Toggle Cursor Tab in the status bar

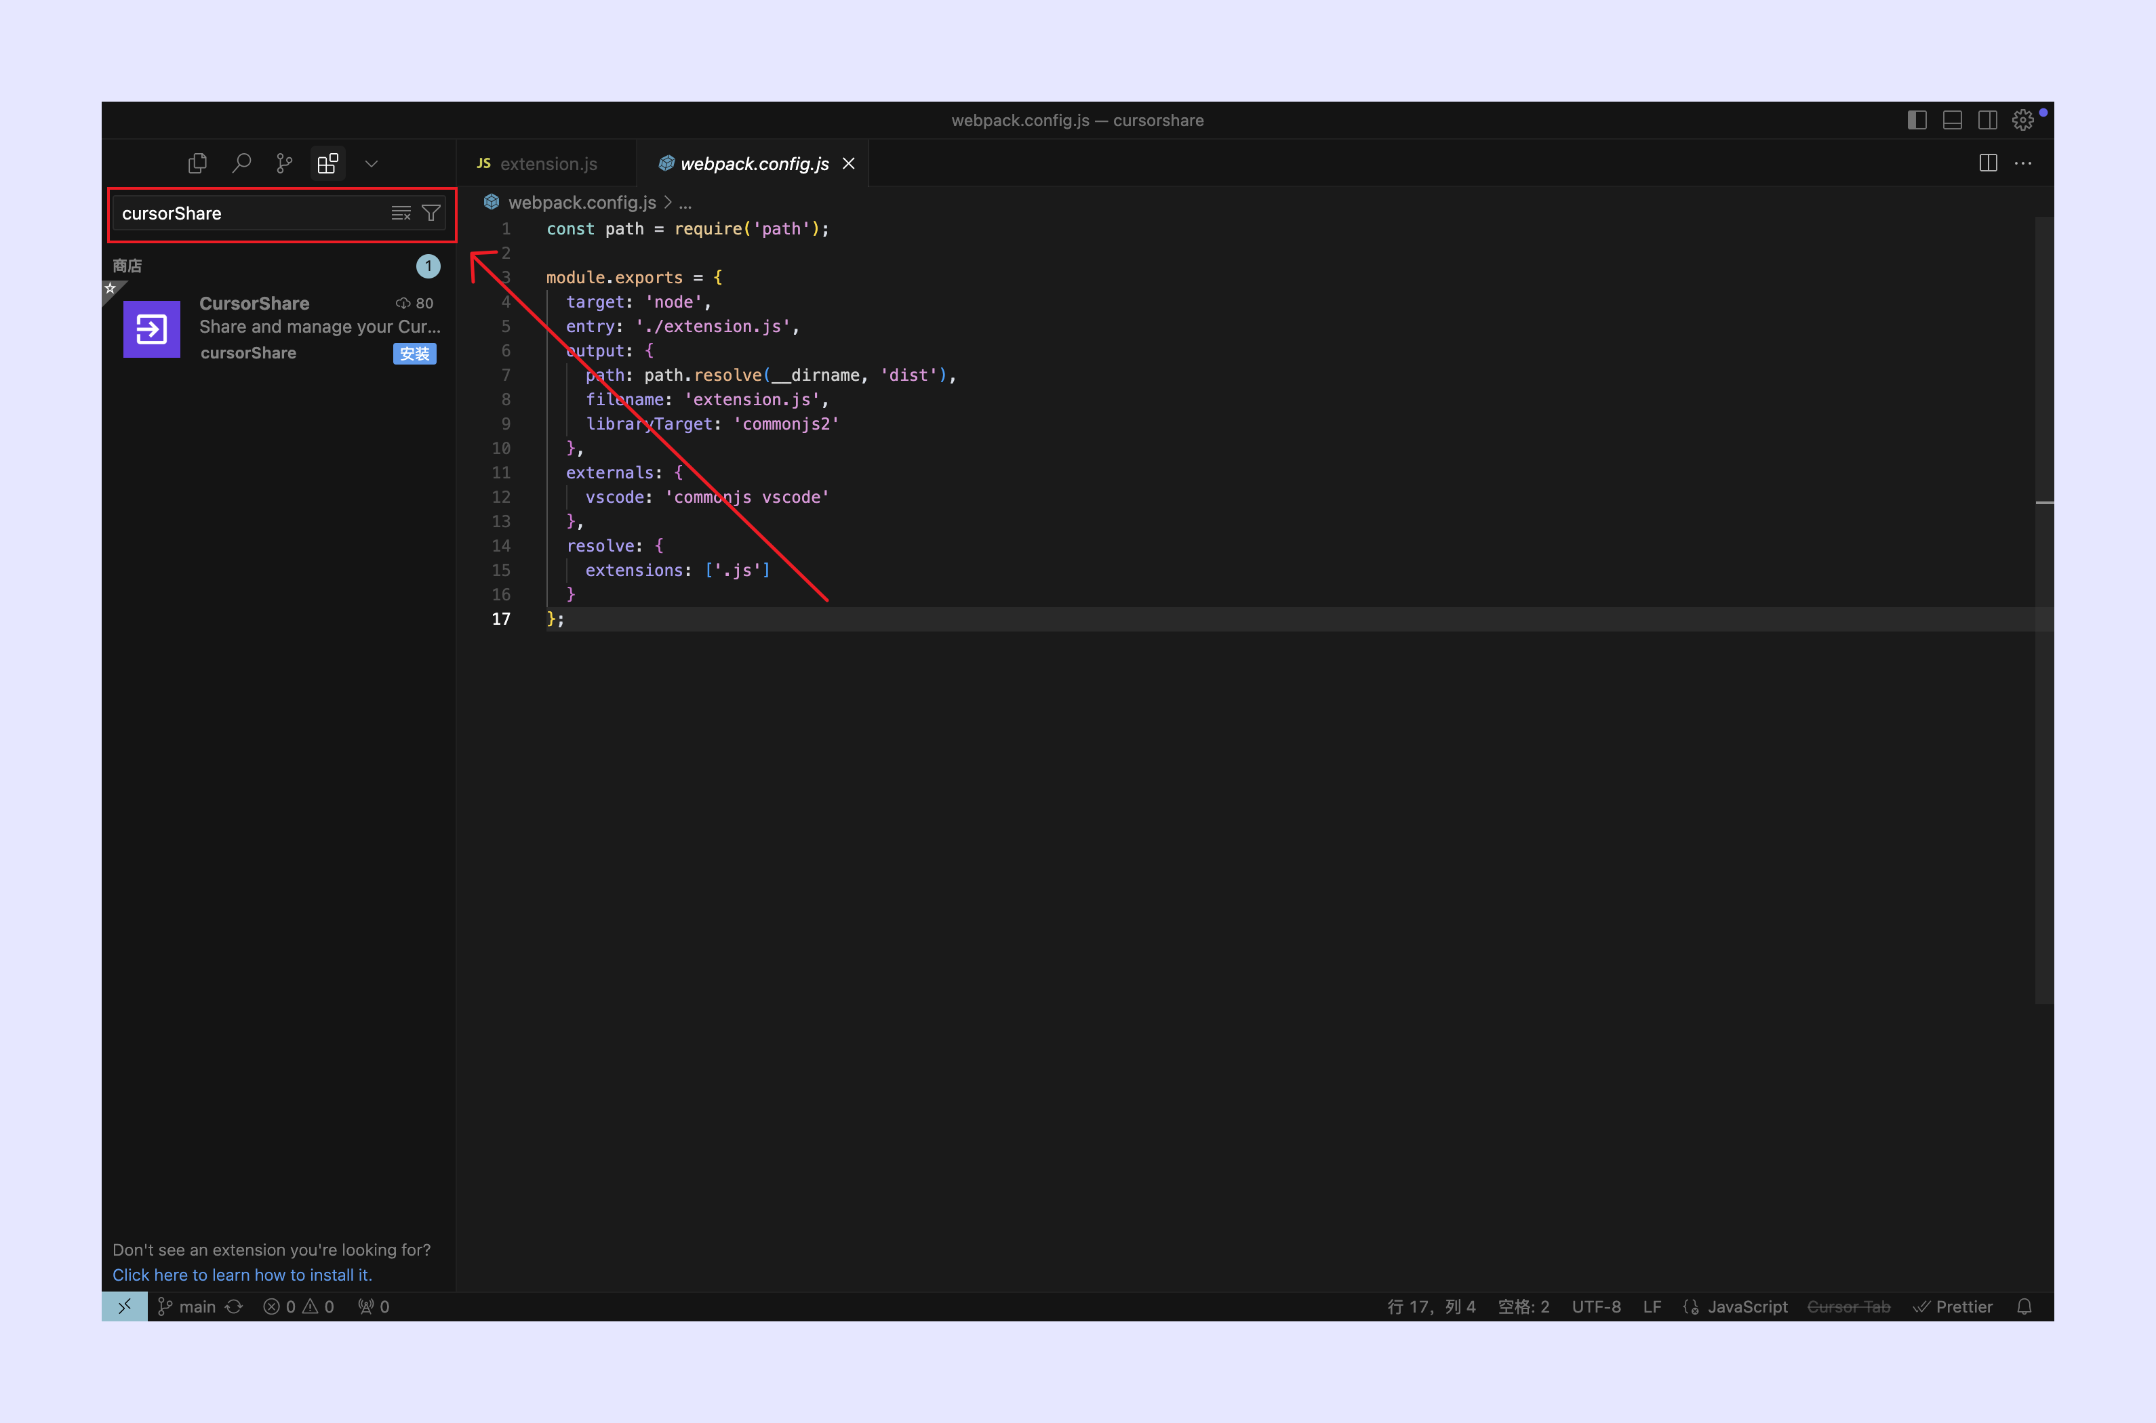1848,1307
